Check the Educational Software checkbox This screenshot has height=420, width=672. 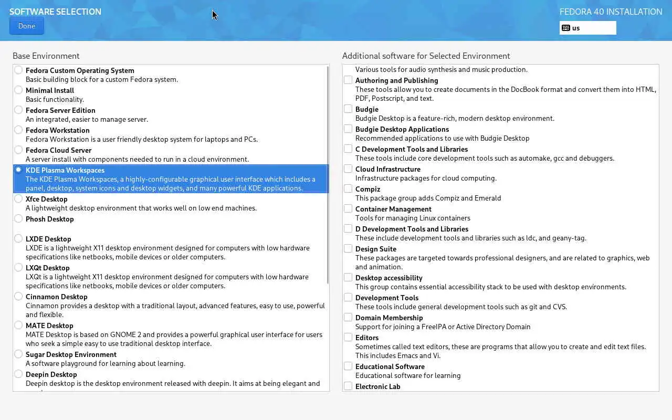tap(348, 366)
